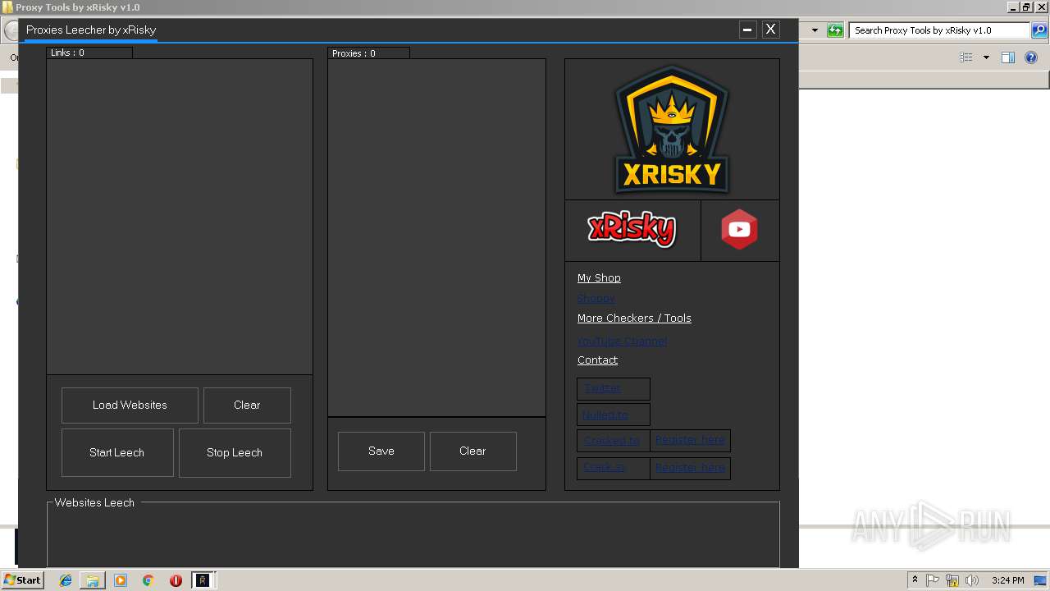Open the Shoppy shop link
The width and height of the screenshot is (1050, 591).
tap(596, 299)
